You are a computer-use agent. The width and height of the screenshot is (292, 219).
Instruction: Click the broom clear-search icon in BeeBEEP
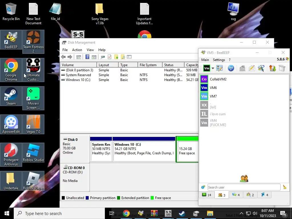(x=285, y=187)
